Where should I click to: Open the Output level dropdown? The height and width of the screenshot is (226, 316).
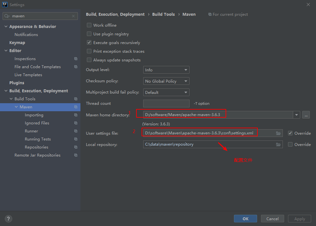(x=166, y=70)
